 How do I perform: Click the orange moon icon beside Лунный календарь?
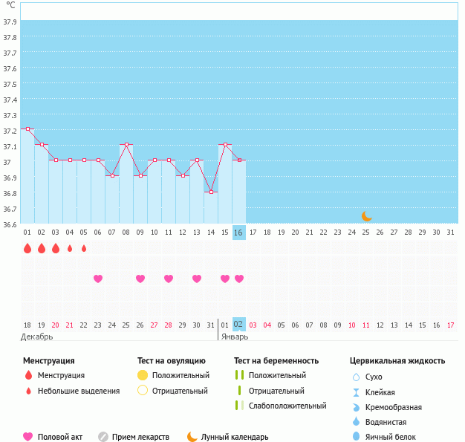point(192,437)
